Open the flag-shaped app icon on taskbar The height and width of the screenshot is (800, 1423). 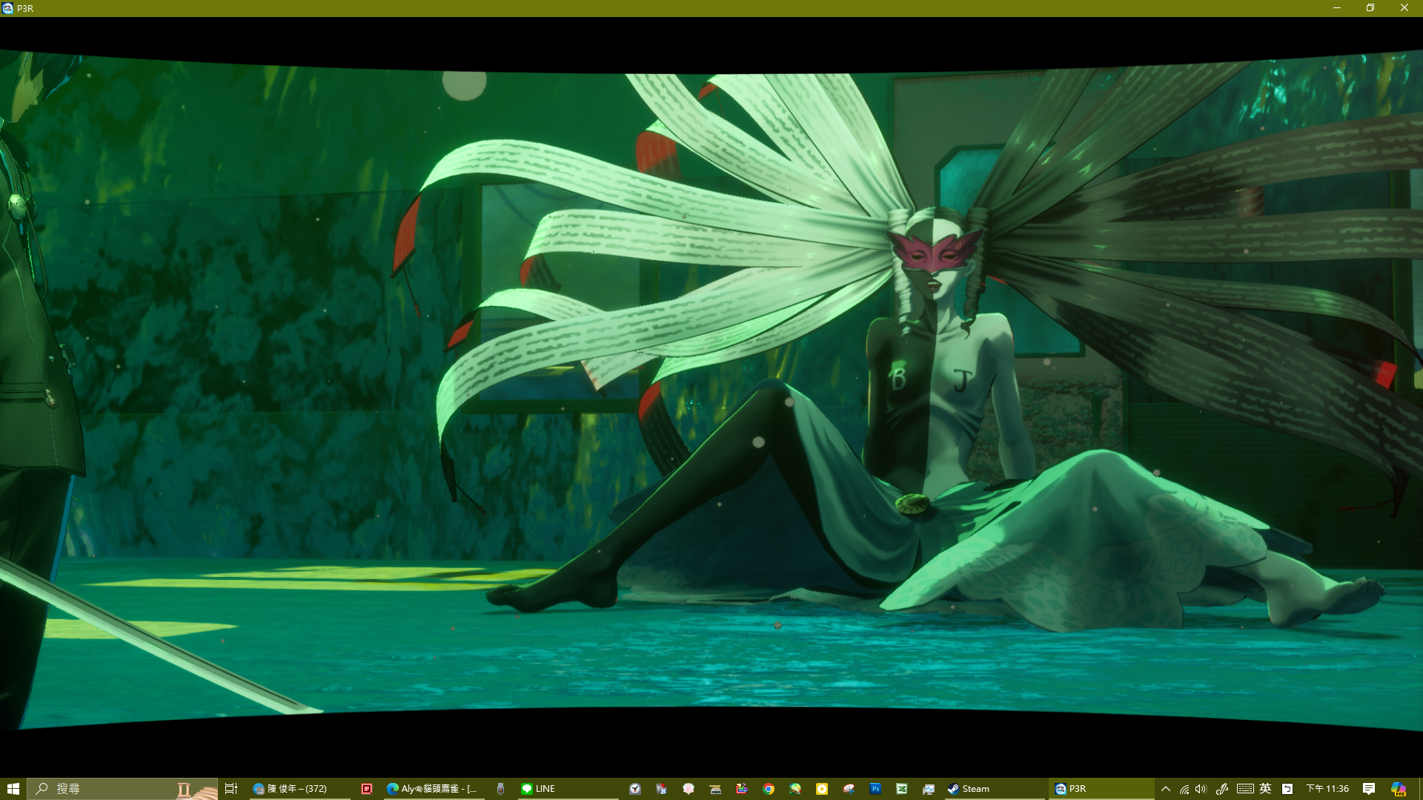pos(662,789)
